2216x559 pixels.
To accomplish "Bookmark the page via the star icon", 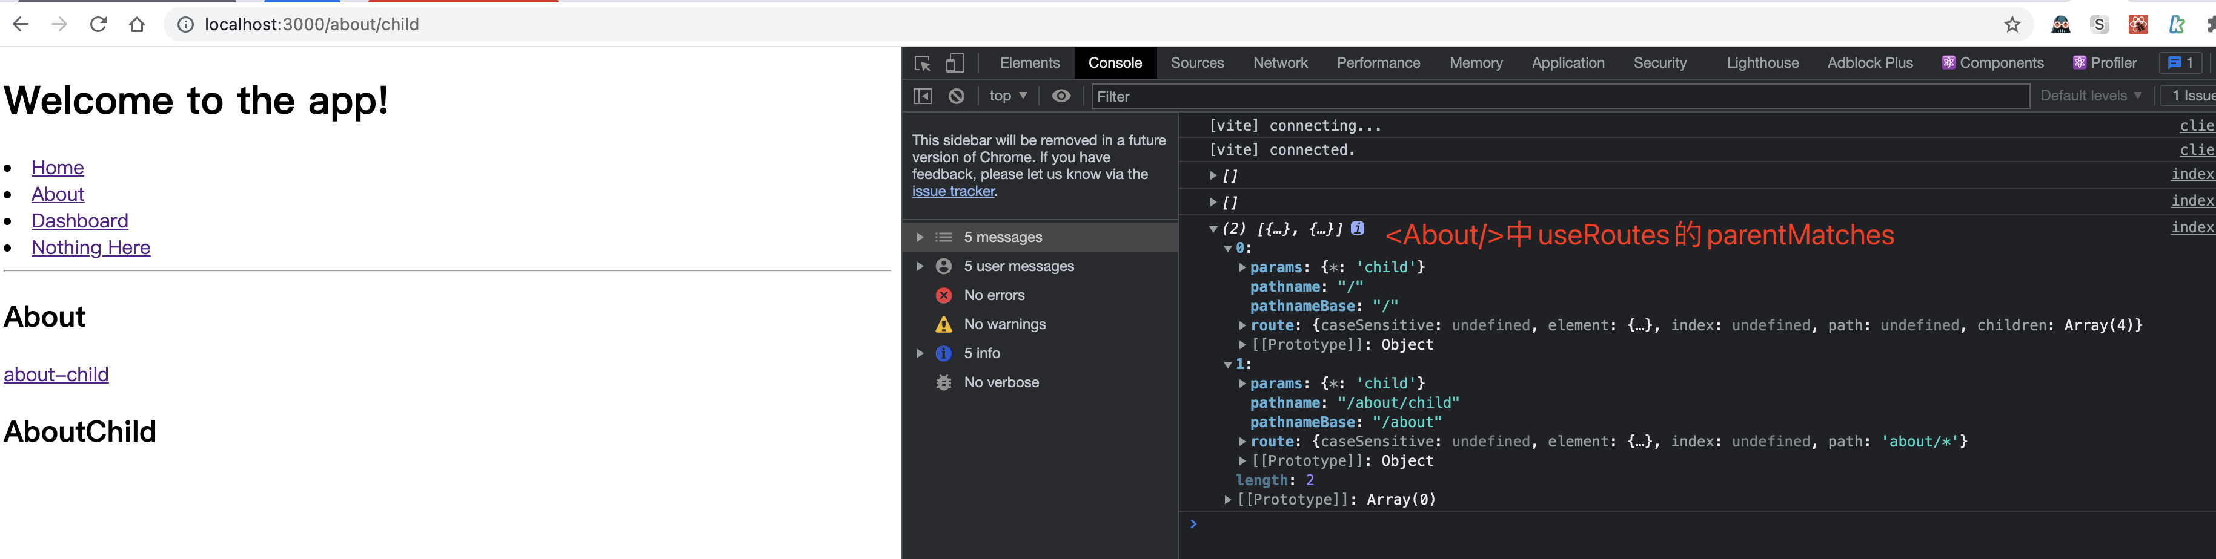I will tap(2013, 24).
